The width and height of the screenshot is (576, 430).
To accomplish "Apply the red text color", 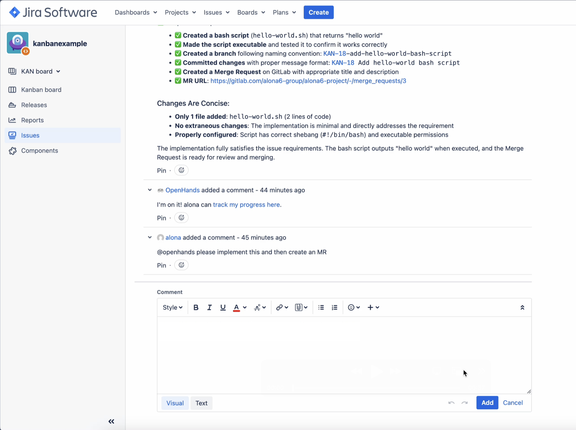I will click(236, 307).
